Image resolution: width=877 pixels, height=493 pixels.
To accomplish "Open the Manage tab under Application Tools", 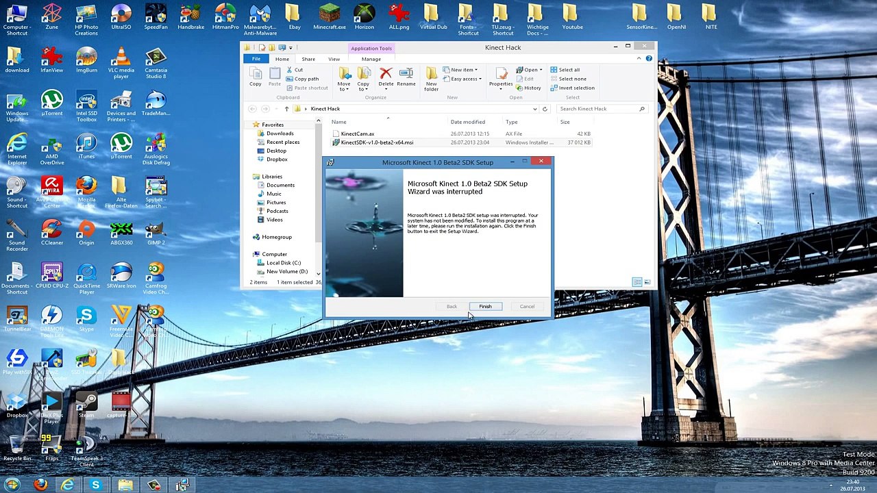I will coord(371,59).
